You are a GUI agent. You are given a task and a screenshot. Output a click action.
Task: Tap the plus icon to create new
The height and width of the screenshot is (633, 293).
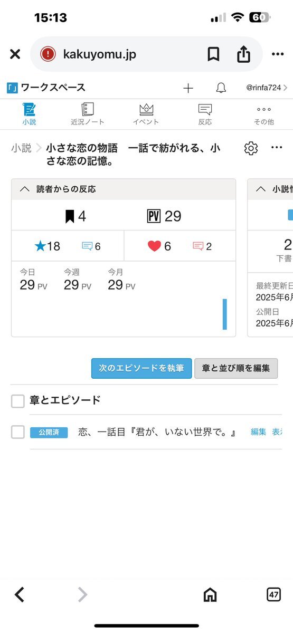coord(188,88)
